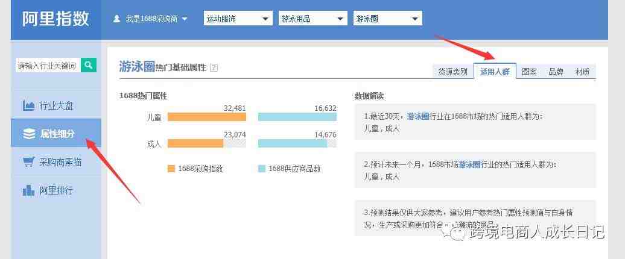Click the 32,481 value label

point(235,108)
